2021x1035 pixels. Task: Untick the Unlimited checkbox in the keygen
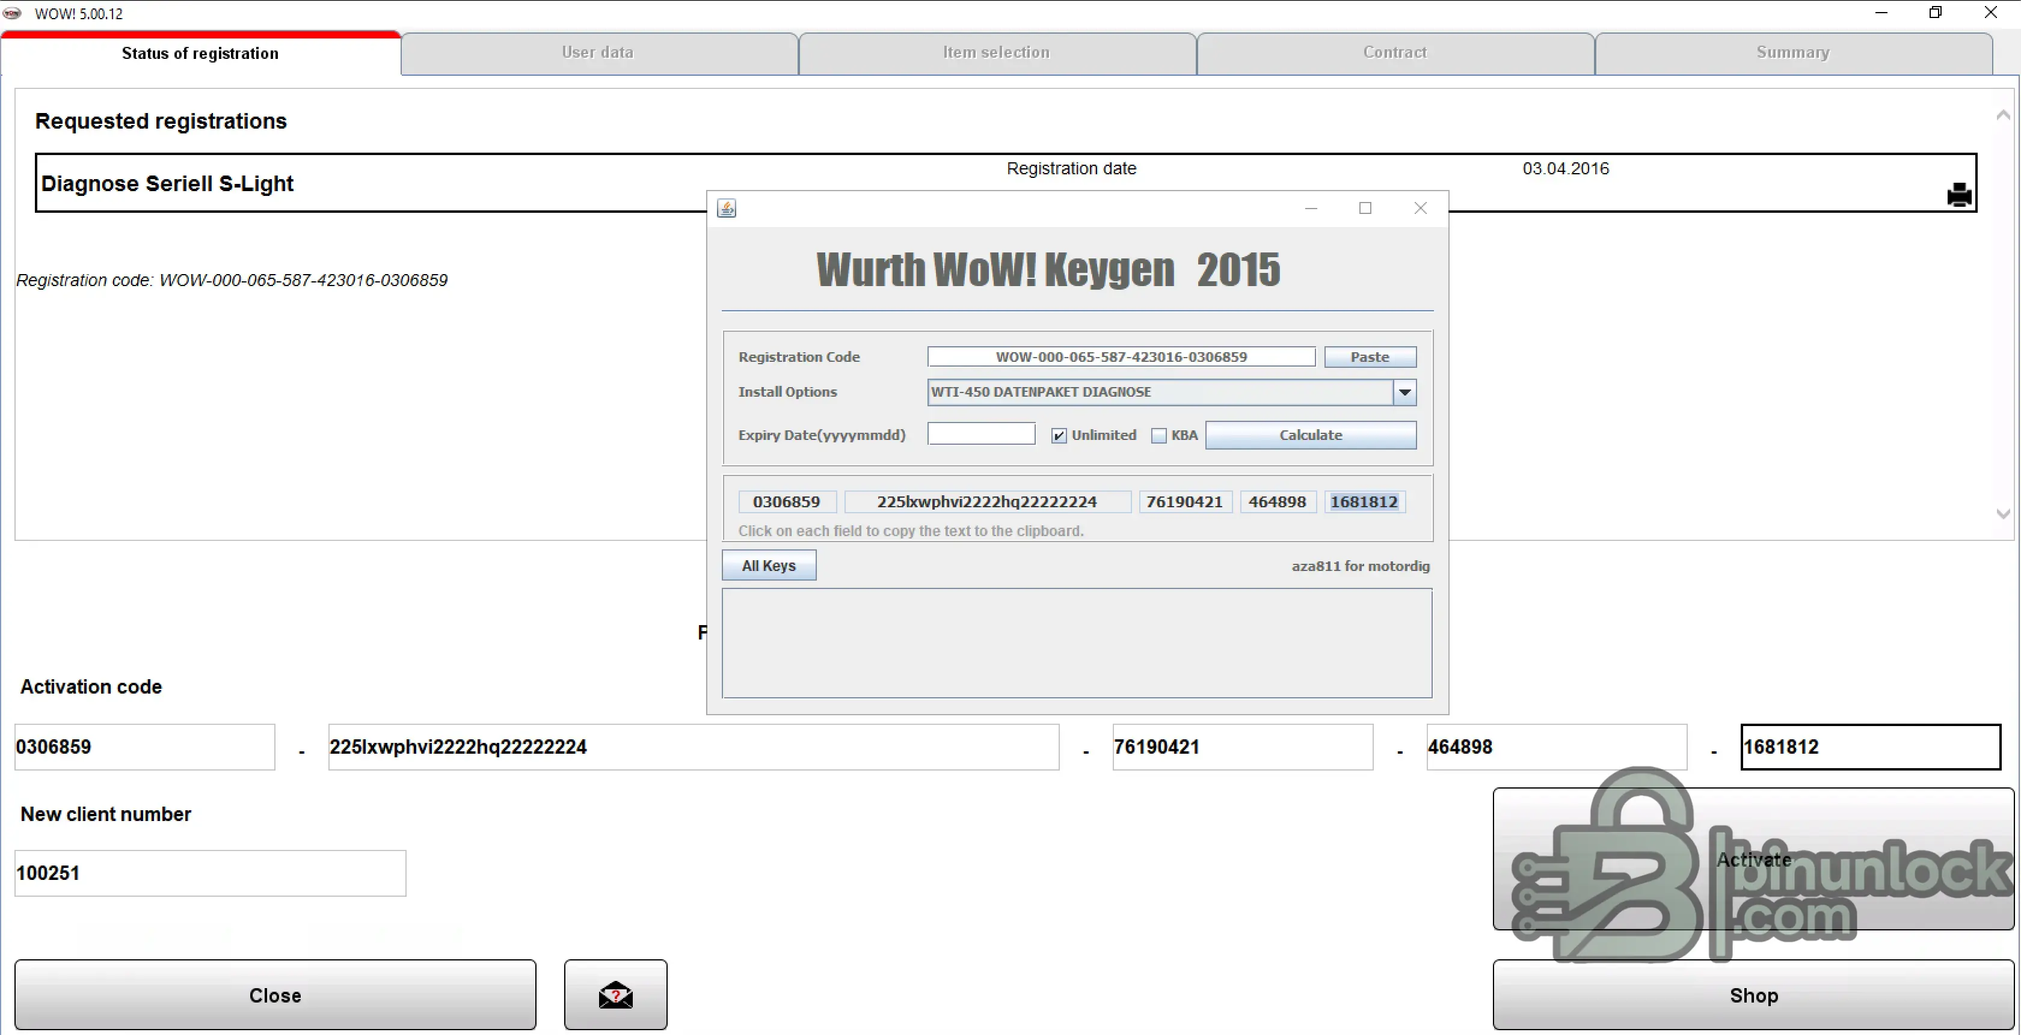coord(1059,436)
